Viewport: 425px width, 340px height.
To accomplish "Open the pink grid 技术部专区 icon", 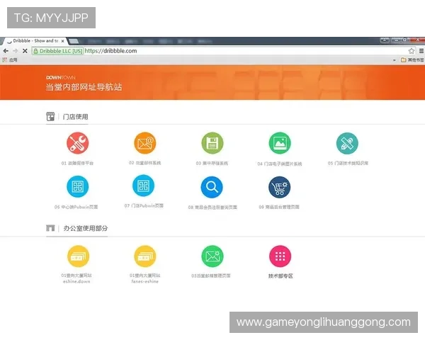I will coord(280,256).
